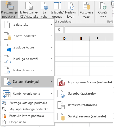Expand the Iz datoteke submenu
This screenshot has width=114, height=127.
28,25
